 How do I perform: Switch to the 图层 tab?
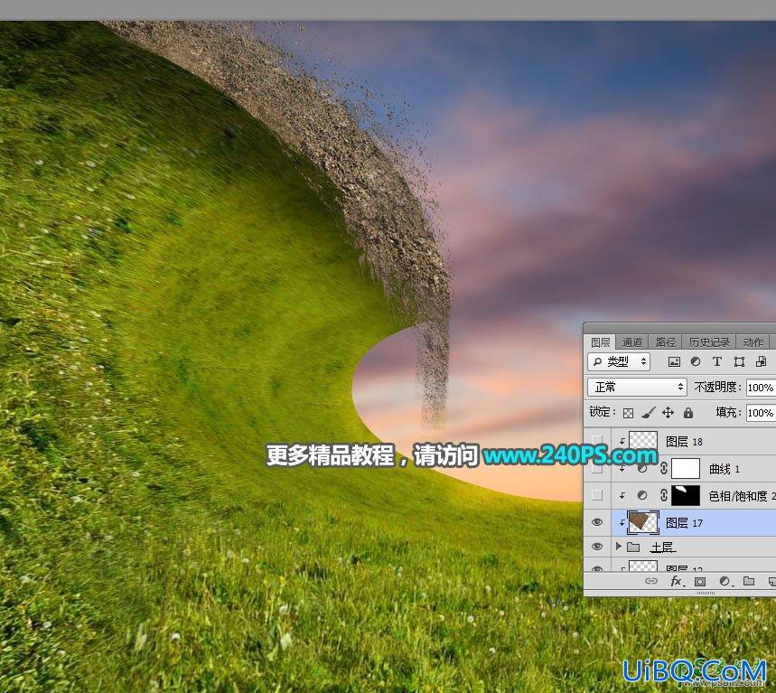[601, 342]
